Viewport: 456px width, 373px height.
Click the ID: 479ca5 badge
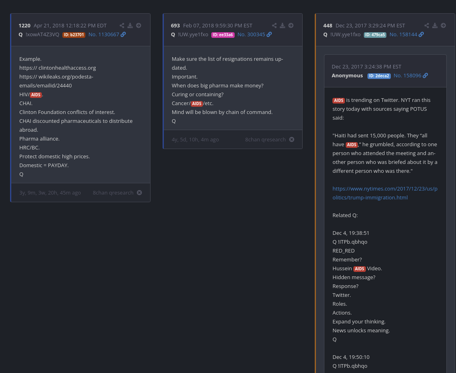point(375,35)
